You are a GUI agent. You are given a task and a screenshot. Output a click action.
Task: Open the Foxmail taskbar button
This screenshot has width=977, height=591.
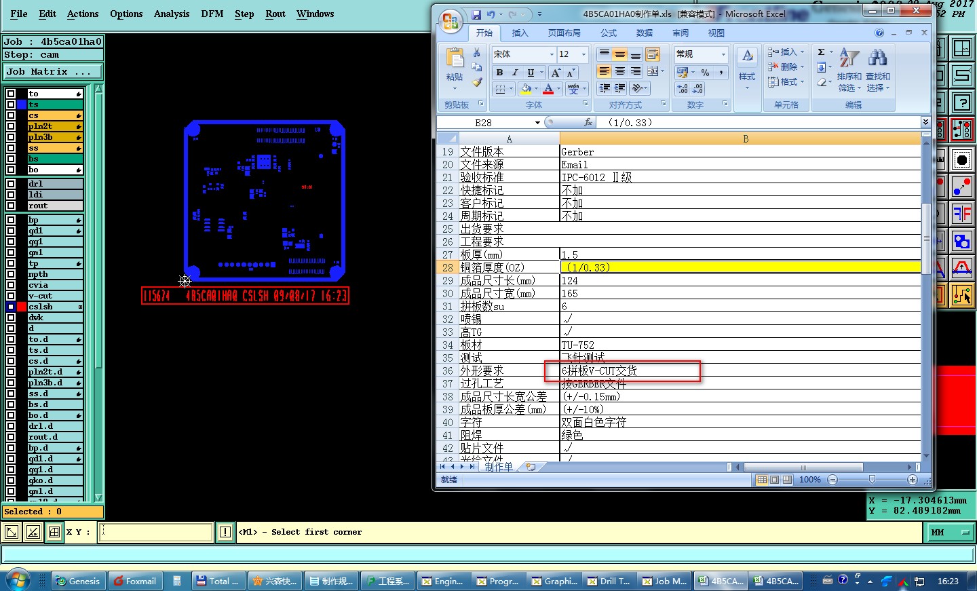click(134, 581)
